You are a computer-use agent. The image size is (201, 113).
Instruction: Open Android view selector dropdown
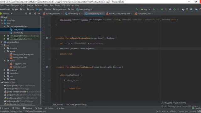click(x=6, y=13)
